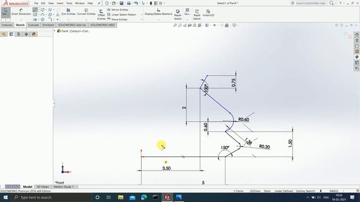
Task: Open the File menu
Action: (36, 3)
